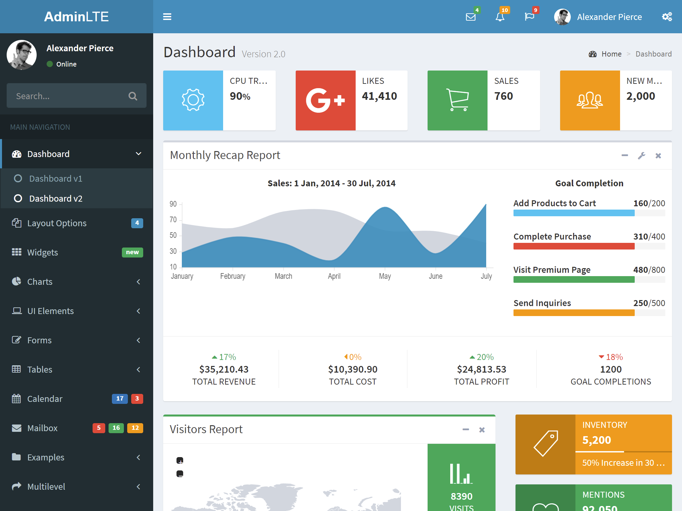Open the Forms menu item

click(x=77, y=340)
